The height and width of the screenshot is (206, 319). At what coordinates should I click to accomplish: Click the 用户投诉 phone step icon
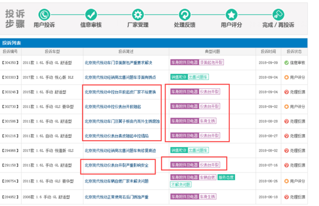pyautogui.click(x=44, y=15)
